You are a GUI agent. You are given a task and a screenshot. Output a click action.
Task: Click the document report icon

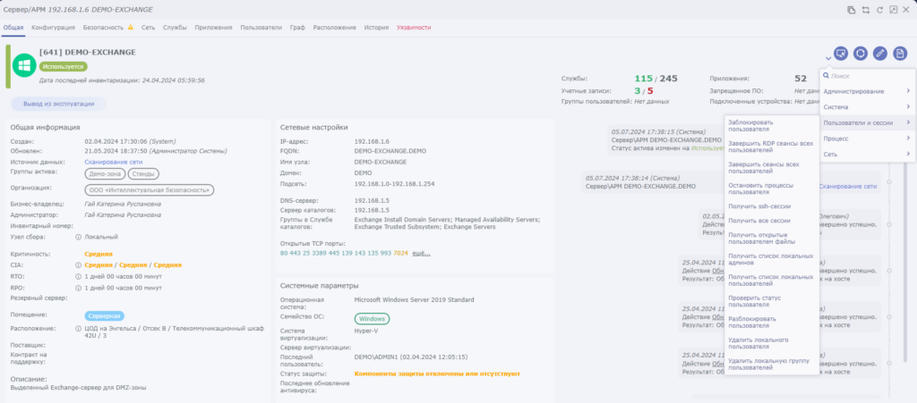[900, 53]
